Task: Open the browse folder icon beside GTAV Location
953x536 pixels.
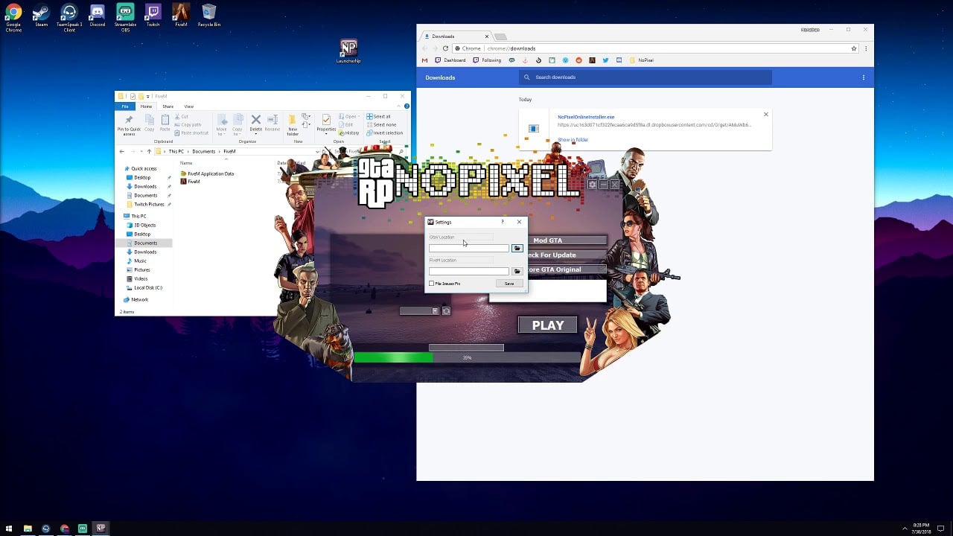Action: click(517, 248)
